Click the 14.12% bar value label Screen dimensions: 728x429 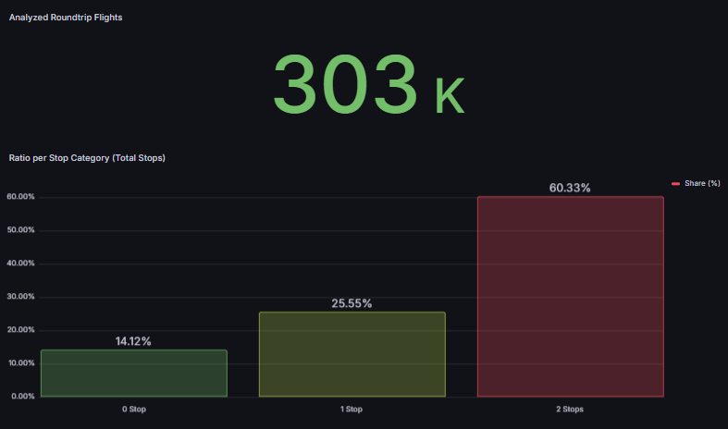click(x=133, y=341)
